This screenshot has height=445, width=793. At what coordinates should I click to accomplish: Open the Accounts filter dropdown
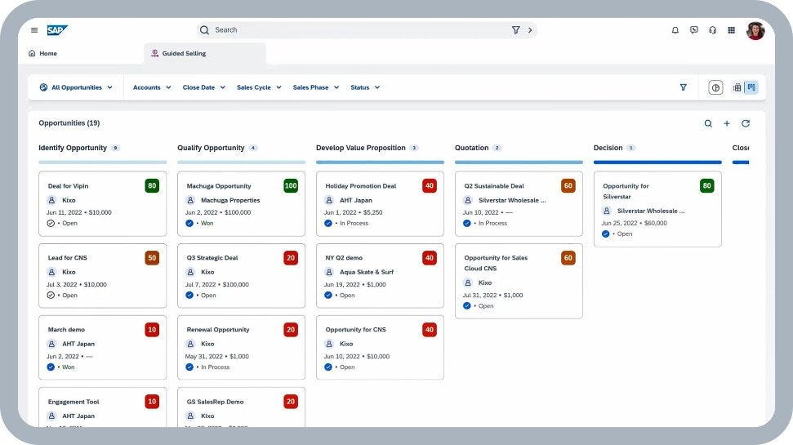(152, 87)
